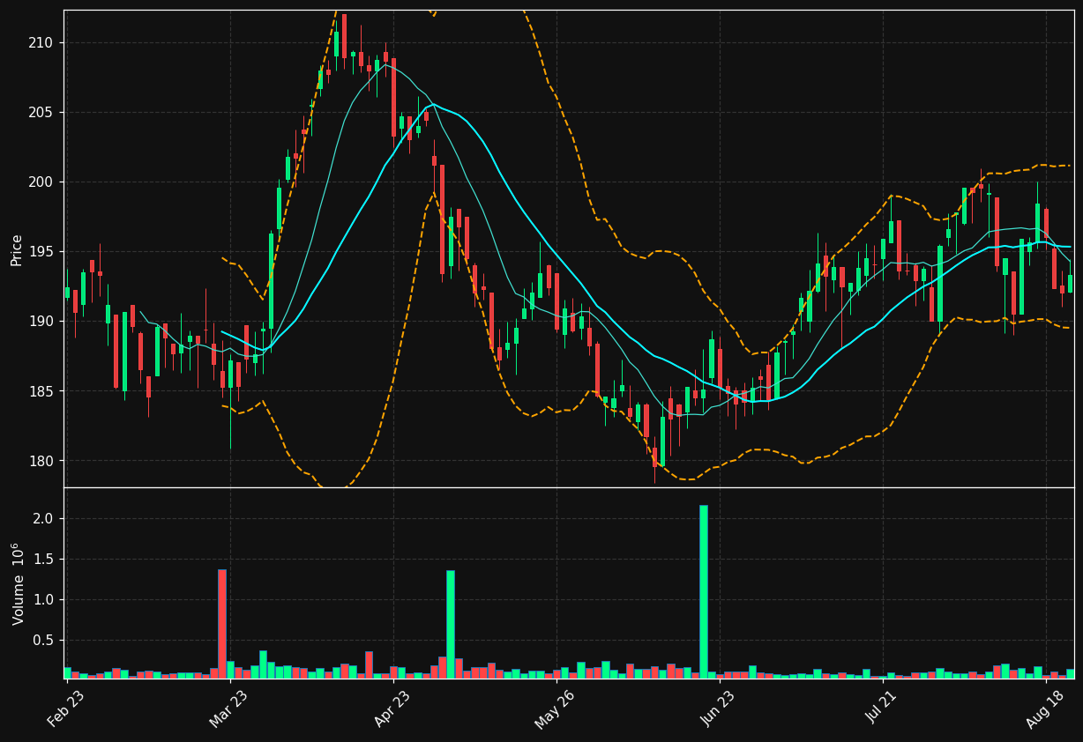Viewport: 1083px width, 742px height.
Task: Click the 195 price axis tick label
Action: tap(41, 252)
